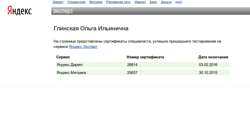Open the Директ link
This screenshot has height=117, width=250.
pyautogui.click(x=58, y=2)
